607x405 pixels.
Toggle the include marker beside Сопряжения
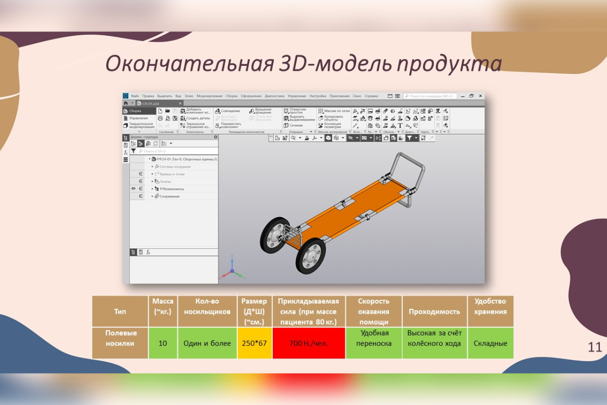coord(141,196)
